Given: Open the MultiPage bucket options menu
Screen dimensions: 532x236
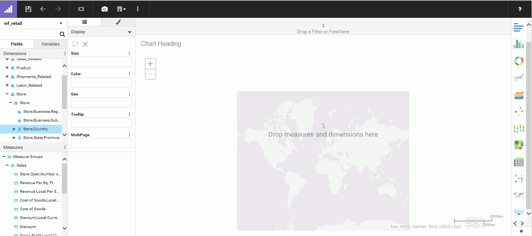Looking at the screenshot, I should (129, 135).
